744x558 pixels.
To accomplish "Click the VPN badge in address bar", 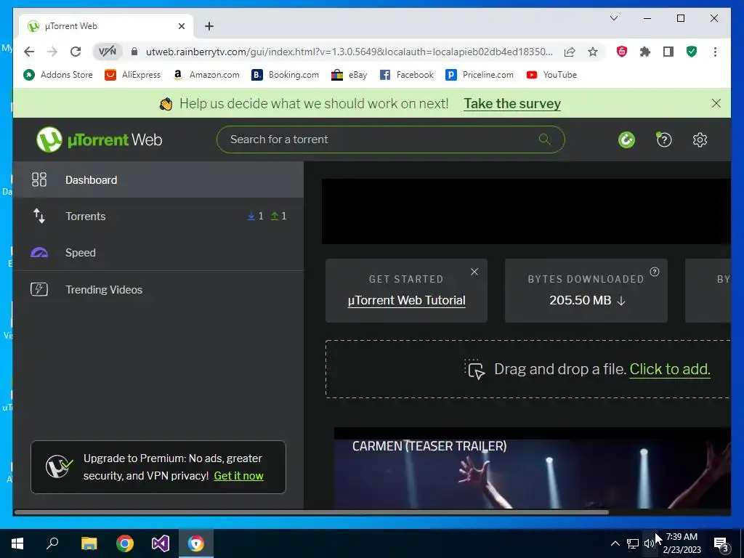I will 108,52.
